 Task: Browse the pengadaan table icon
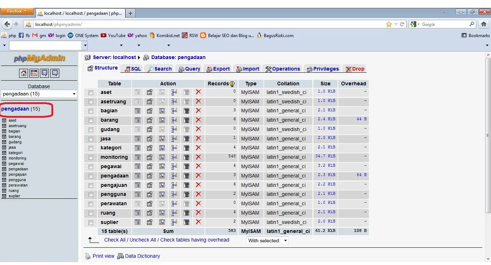(x=138, y=176)
